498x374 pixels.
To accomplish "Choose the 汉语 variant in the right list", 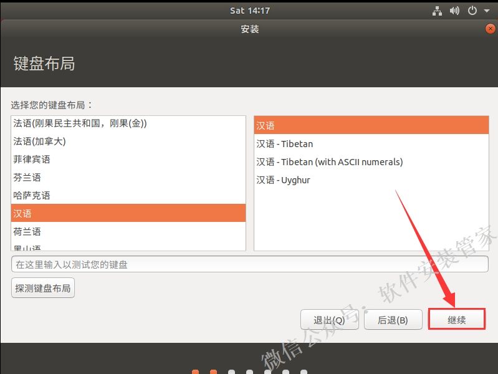I will pyautogui.click(x=371, y=125).
